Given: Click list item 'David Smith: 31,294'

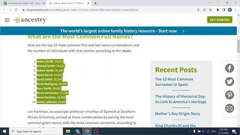Looking at the screenshot, I should coord(49,79).
